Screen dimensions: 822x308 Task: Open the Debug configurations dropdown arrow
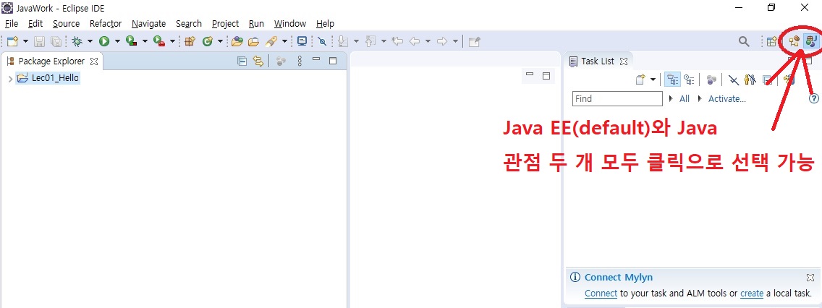pos(90,41)
